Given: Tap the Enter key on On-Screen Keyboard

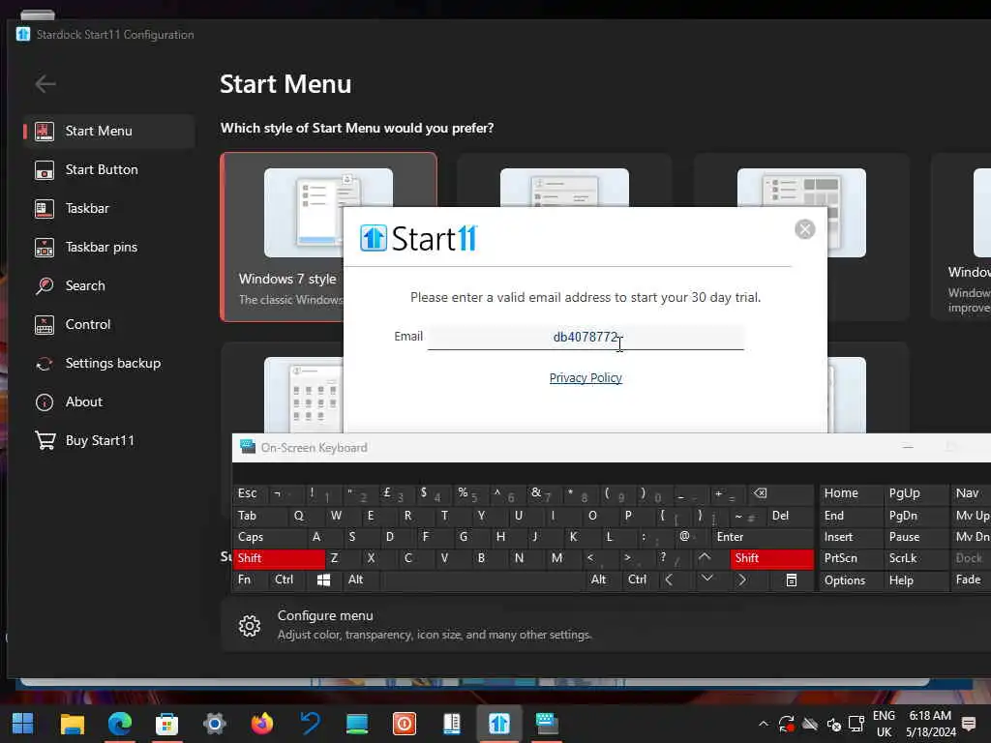Looking at the screenshot, I should point(763,537).
